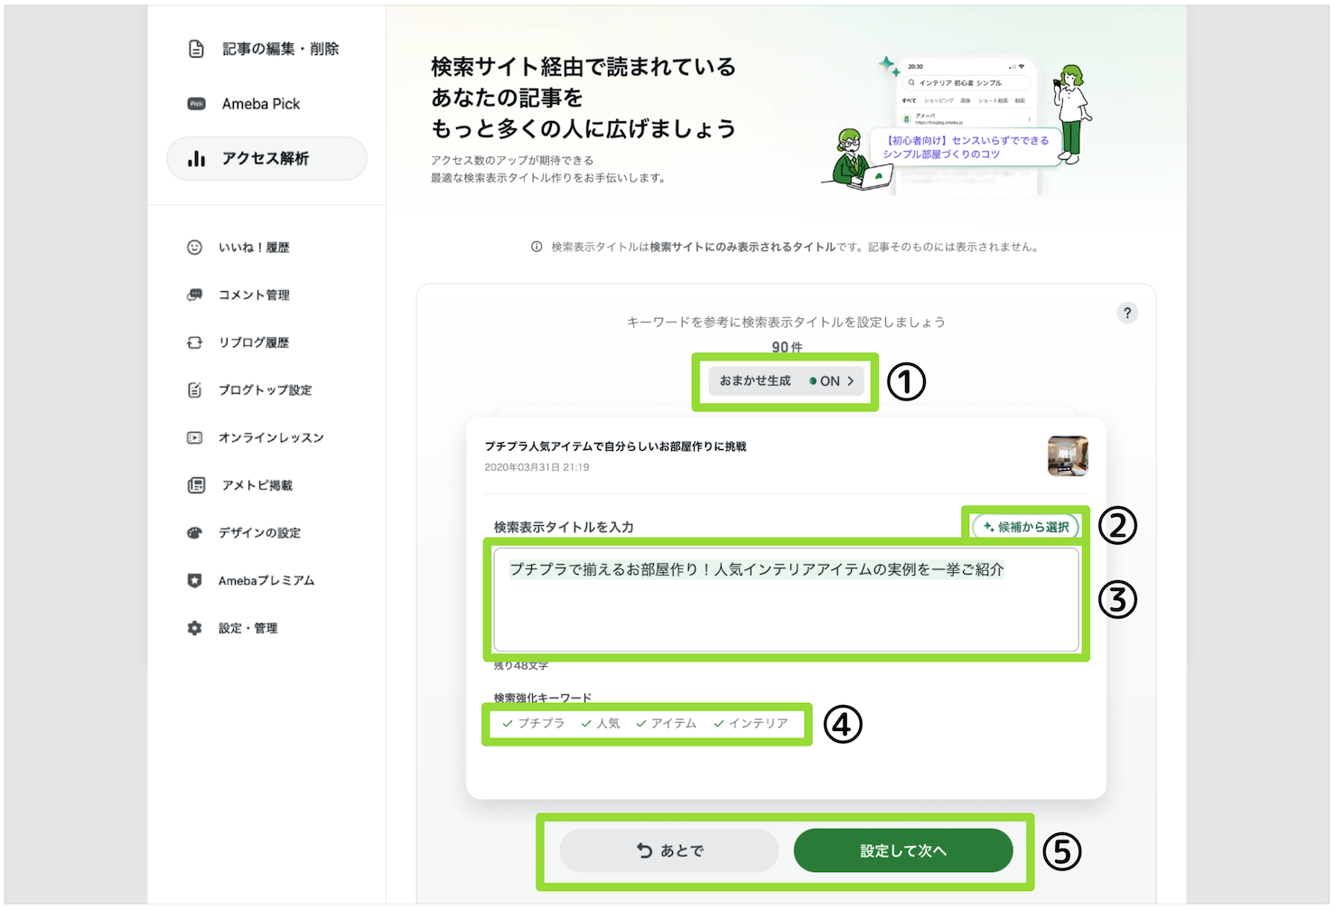Select アクセス解析 in the sidebar
Screen dimensions: 1335x910
pos(266,159)
